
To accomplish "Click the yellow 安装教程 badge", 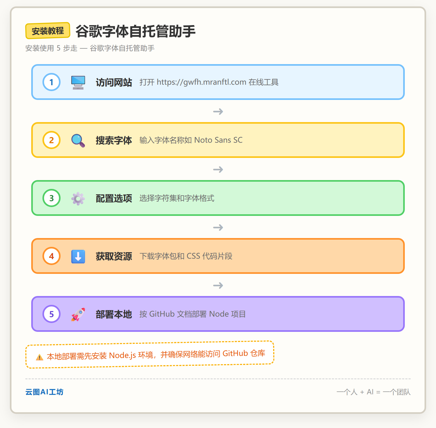I will (x=48, y=31).
